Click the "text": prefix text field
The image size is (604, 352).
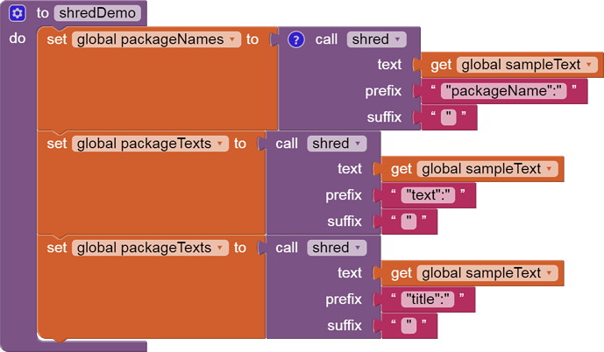428,195
